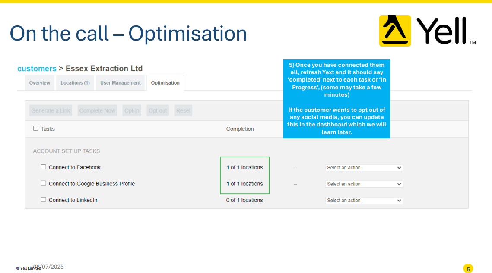
Task: Click the 08/07/2025 date footer
Action: pos(49,267)
